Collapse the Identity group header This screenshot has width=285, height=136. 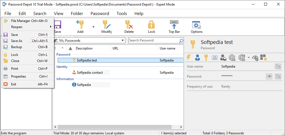(x=62, y=67)
